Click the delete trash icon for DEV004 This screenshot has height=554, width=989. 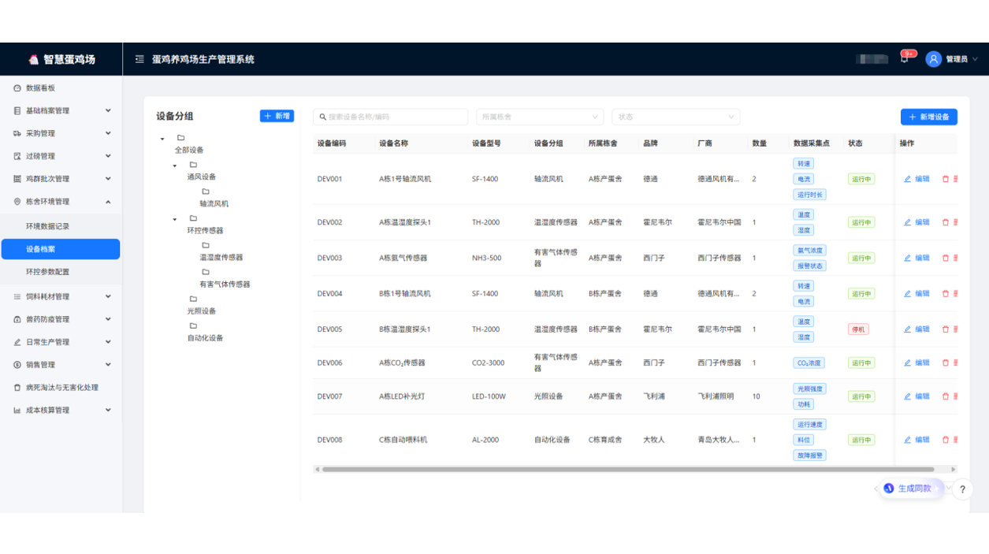pos(946,293)
